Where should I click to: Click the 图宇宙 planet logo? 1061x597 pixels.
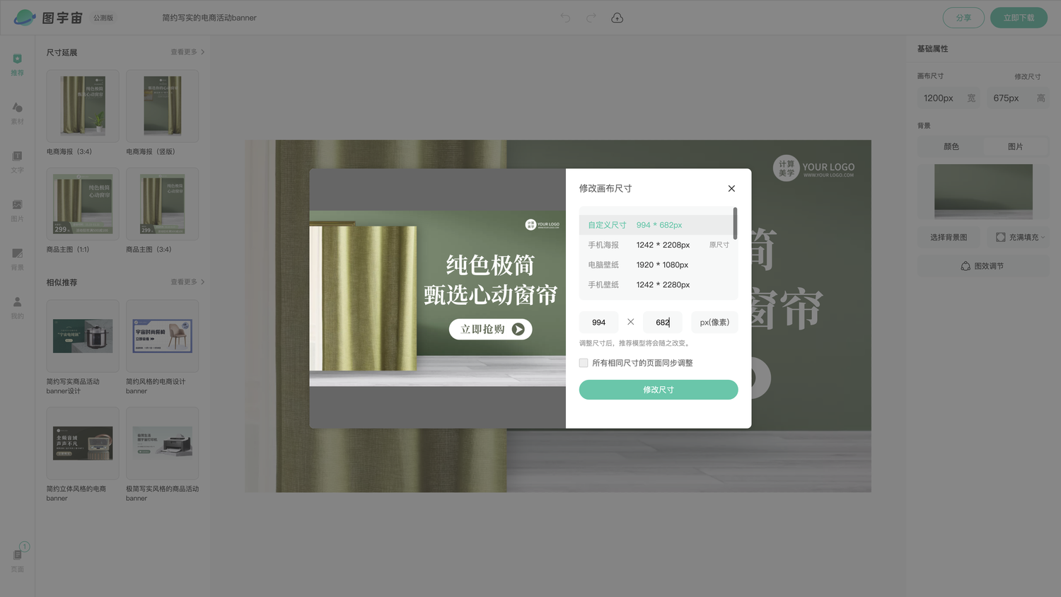[24, 18]
